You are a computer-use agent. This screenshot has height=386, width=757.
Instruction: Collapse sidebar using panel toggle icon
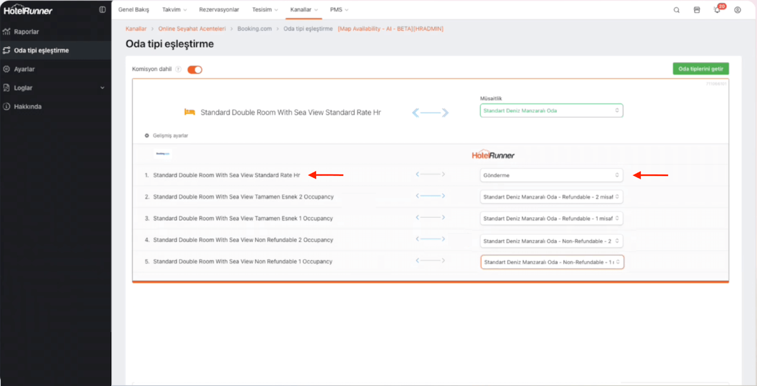pyautogui.click(x=102, y=9)
